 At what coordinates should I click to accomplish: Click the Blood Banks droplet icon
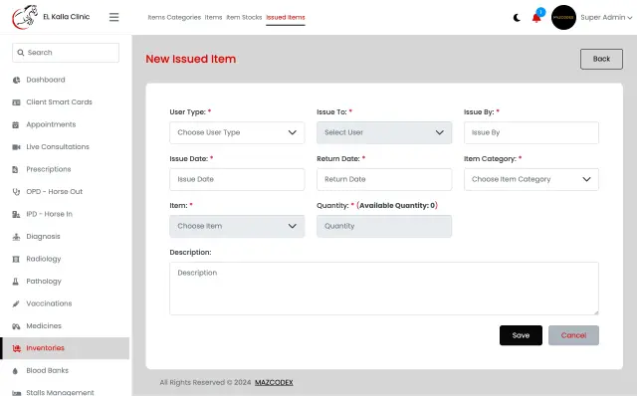click(x=16, y=371)
